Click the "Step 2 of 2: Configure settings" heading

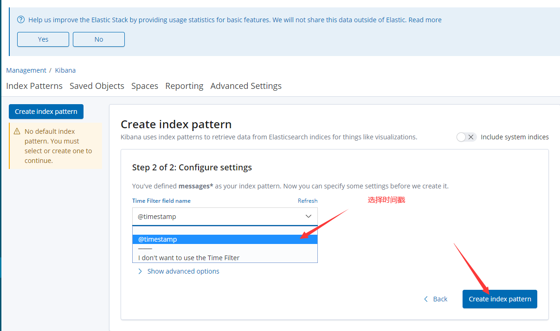point(192,167)
